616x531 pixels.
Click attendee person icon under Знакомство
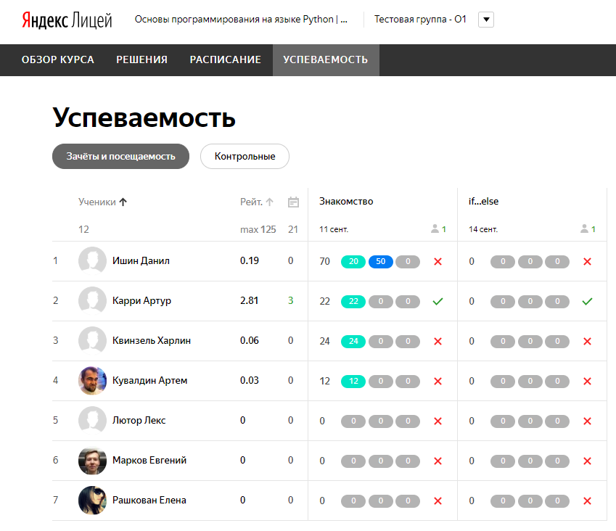pyautogui.click(x=435, y=229)
